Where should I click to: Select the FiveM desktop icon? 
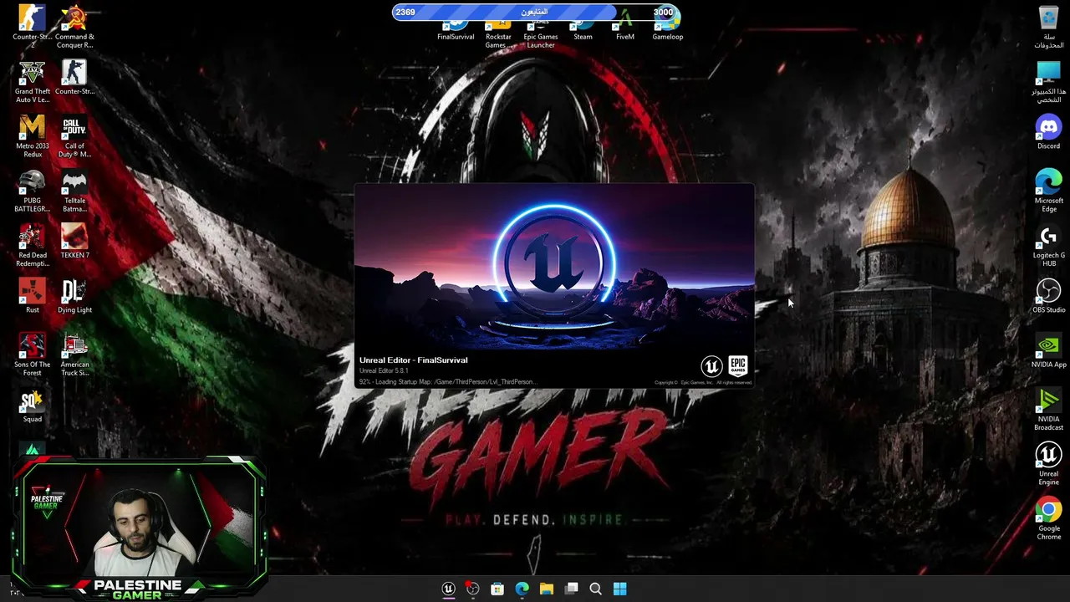point(624,30)
